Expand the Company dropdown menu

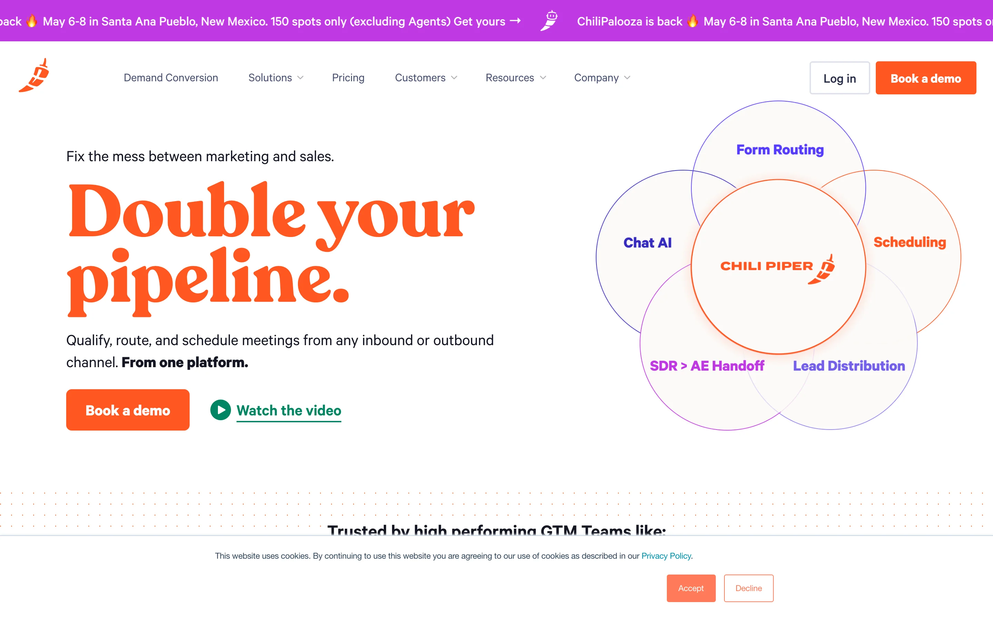[x=602, y=78]
